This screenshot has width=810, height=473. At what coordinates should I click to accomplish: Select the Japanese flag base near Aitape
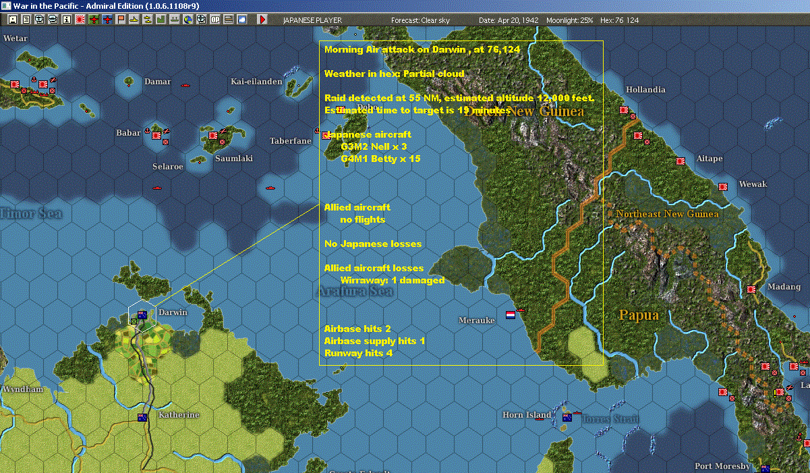pyautogui.click(x=681, y=161)
